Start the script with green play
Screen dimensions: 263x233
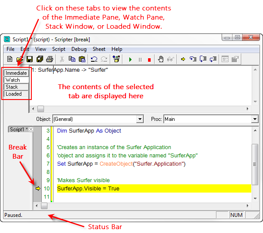point(130,60)
